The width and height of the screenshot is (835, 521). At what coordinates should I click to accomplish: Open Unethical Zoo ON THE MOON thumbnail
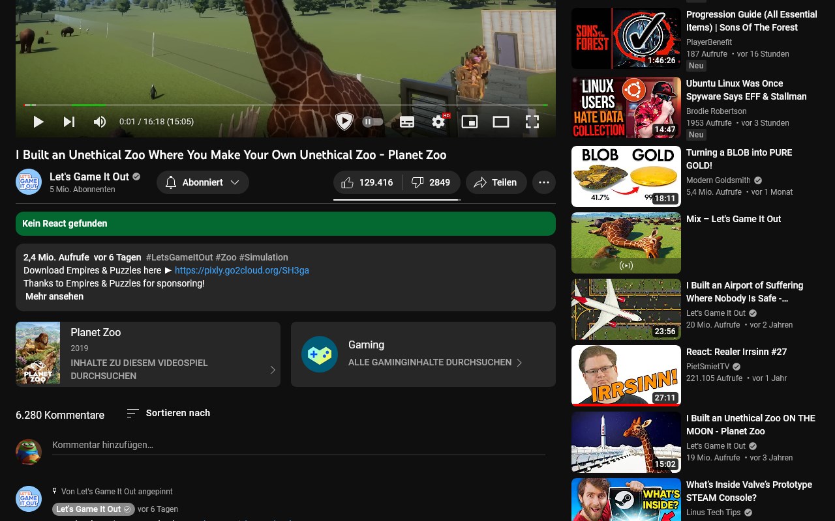(x=626, y=442)
